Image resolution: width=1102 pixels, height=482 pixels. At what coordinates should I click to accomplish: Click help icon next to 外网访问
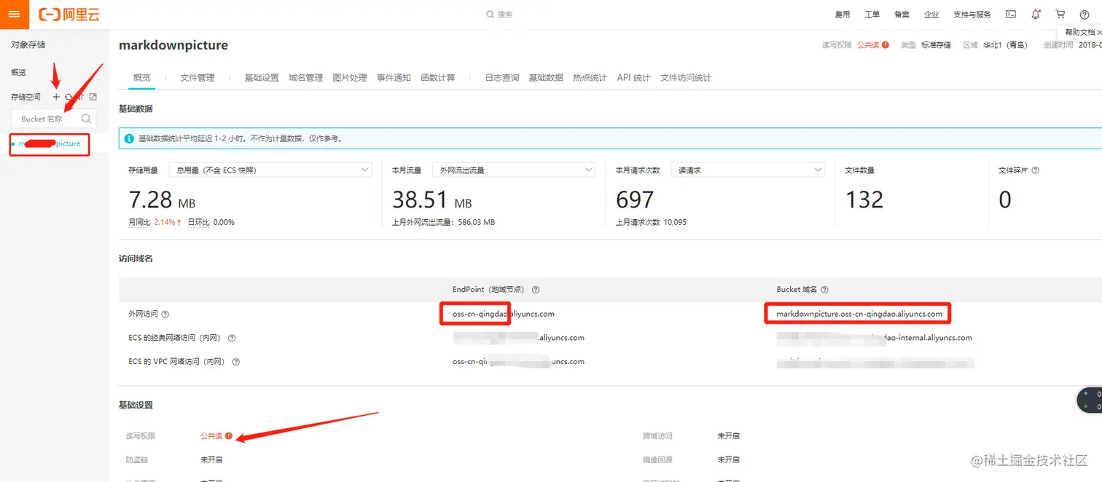(x=165, y=314)
